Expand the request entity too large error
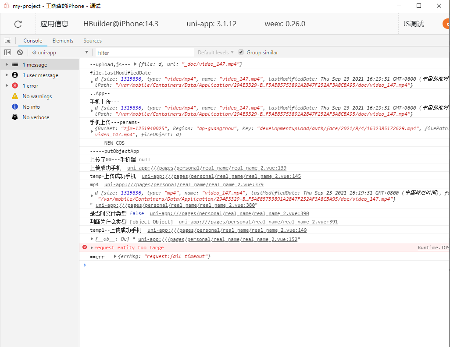 click(x=92, y=248)
